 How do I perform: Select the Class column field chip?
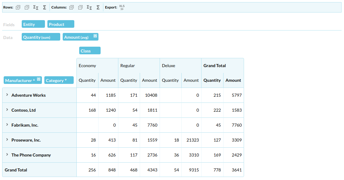[89, 51]
